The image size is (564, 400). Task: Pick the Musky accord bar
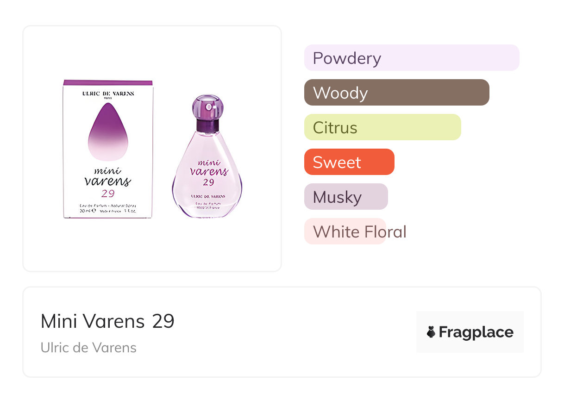coord(345,197)
